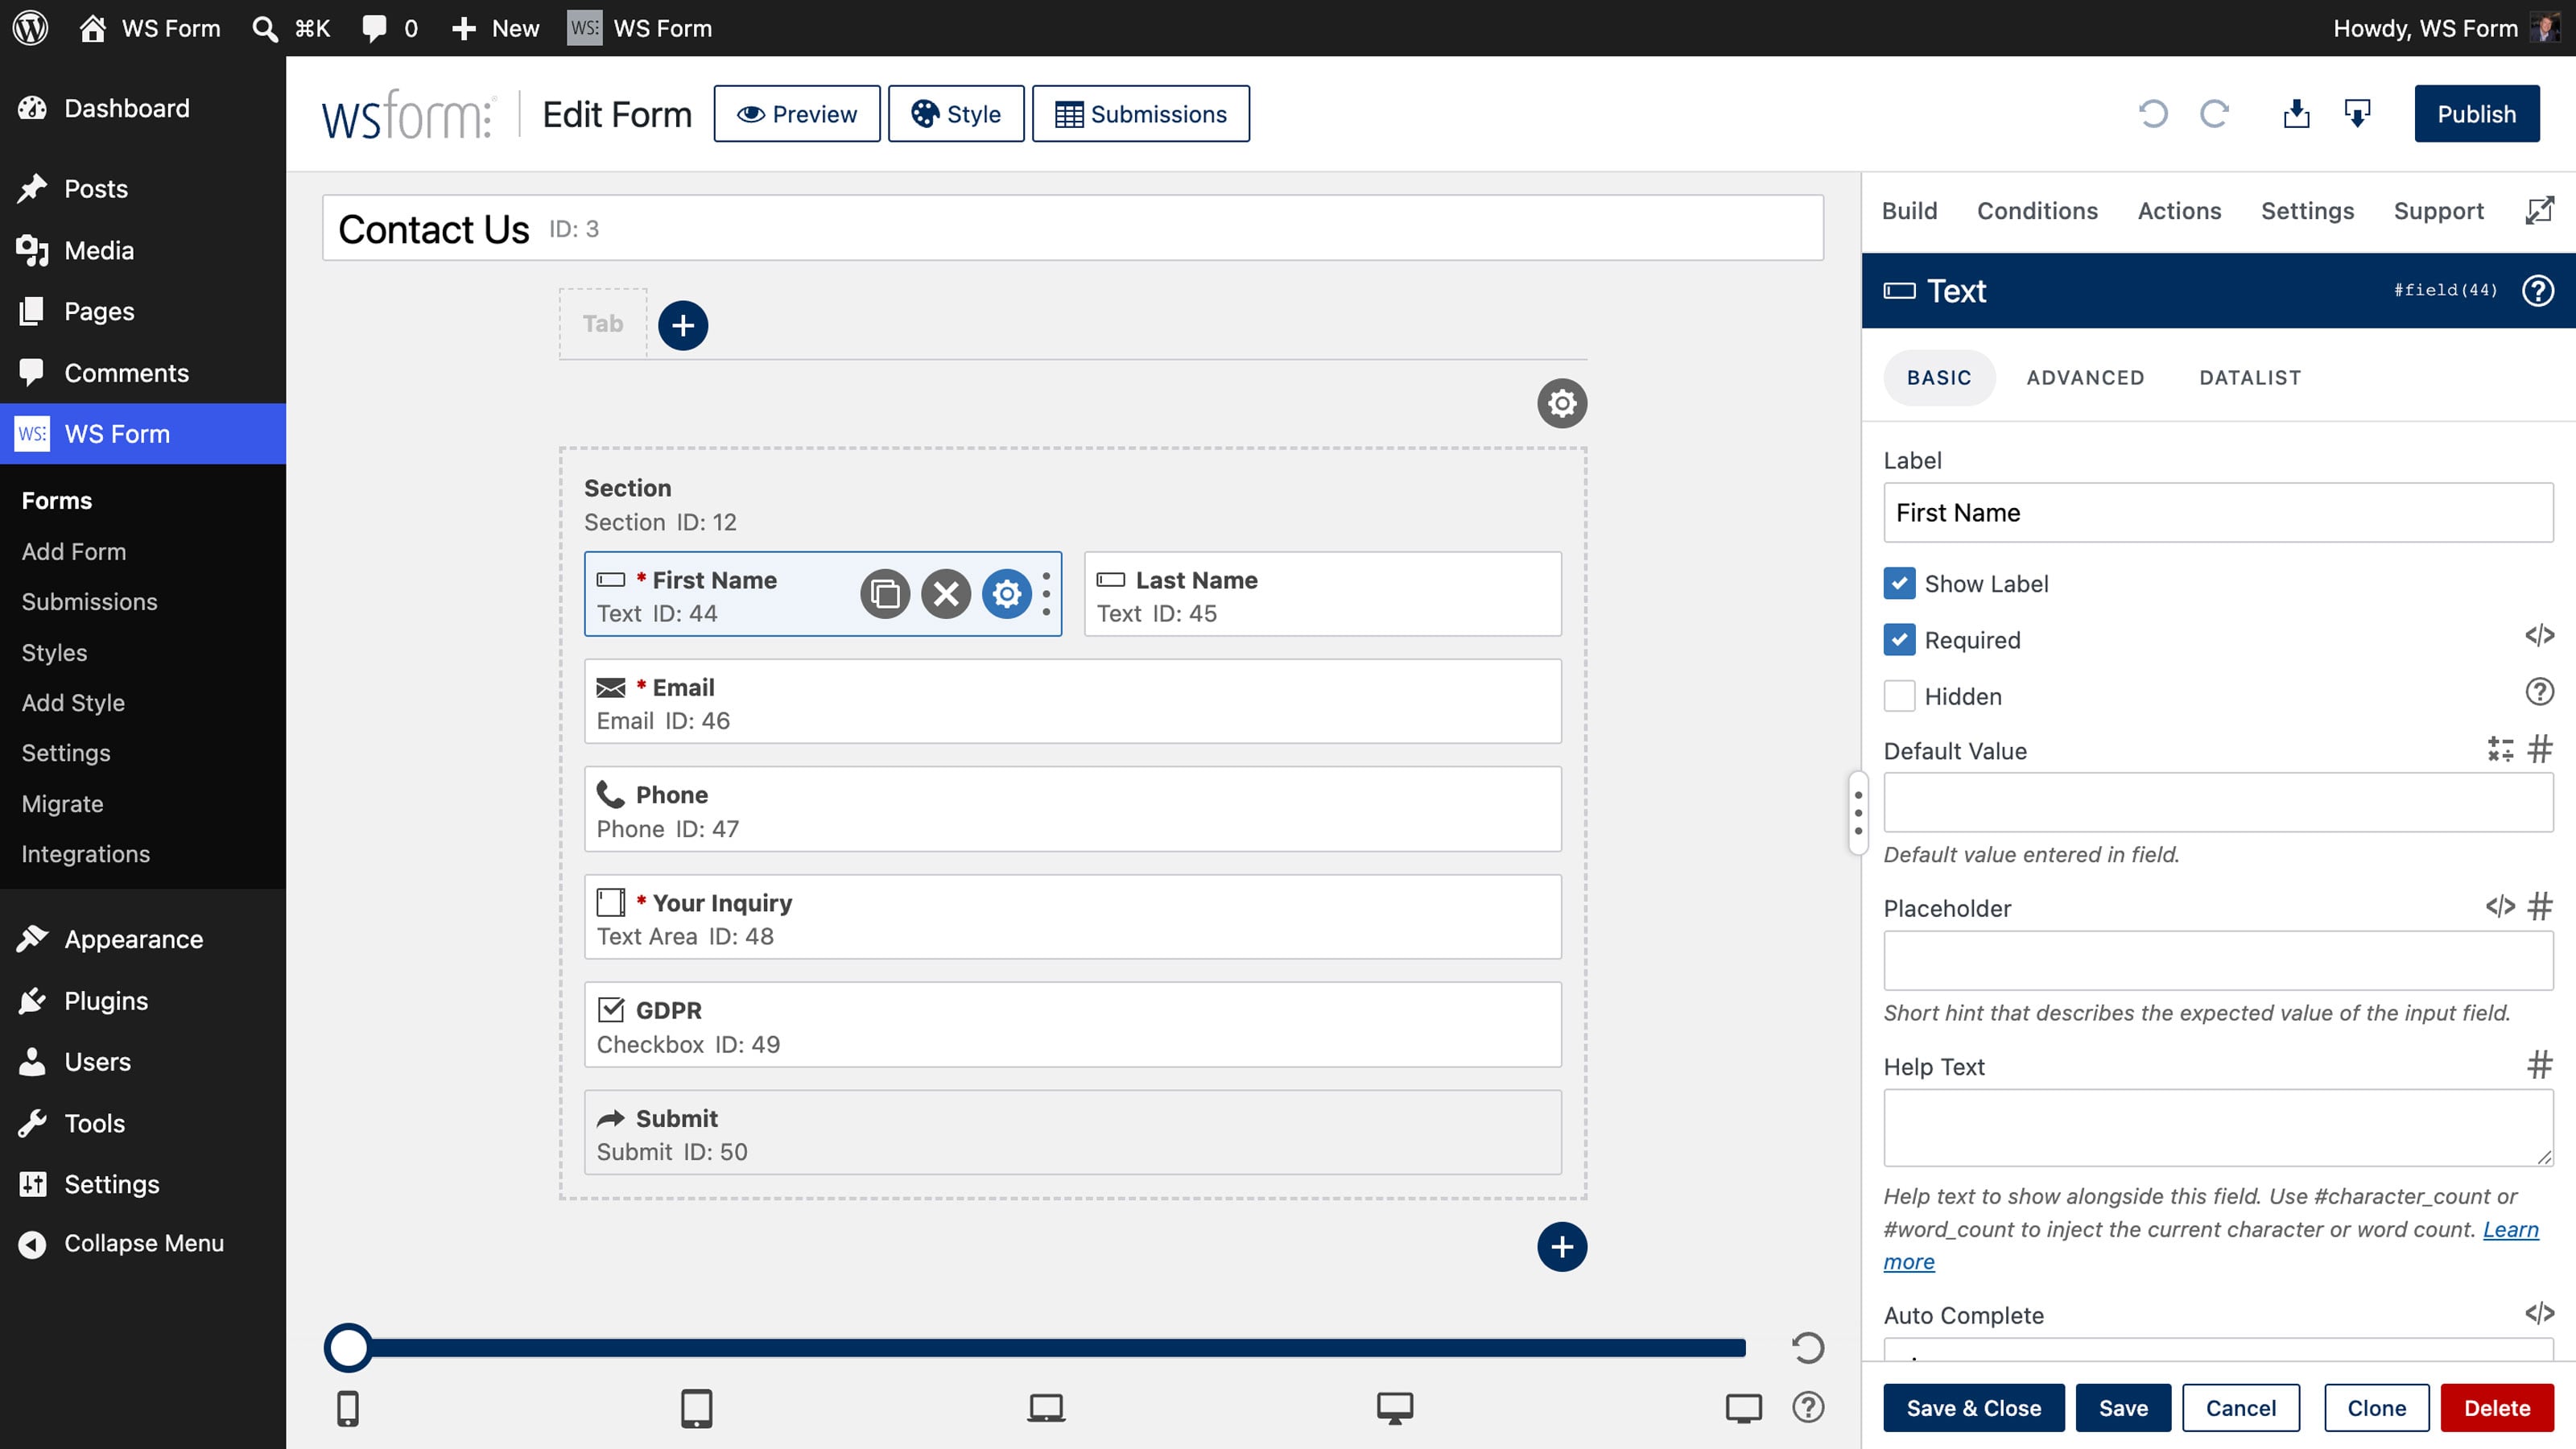Open the Submissions button in header
This screenshot has height=1449, width=2576.
(x=1141, y=114)
